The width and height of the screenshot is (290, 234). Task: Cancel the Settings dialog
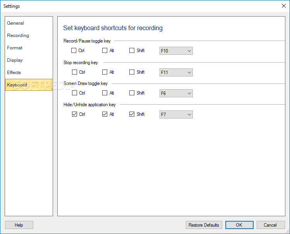271,225
